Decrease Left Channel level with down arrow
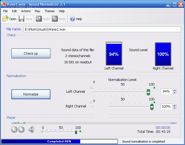This screenshot has width=185, height=145. pos(175,93)
